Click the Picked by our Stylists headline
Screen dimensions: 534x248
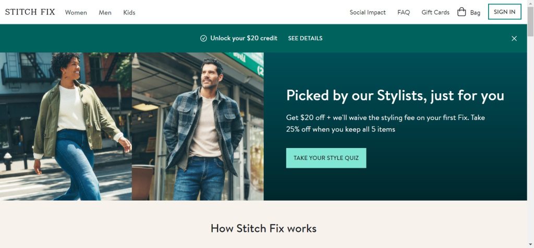395,95
